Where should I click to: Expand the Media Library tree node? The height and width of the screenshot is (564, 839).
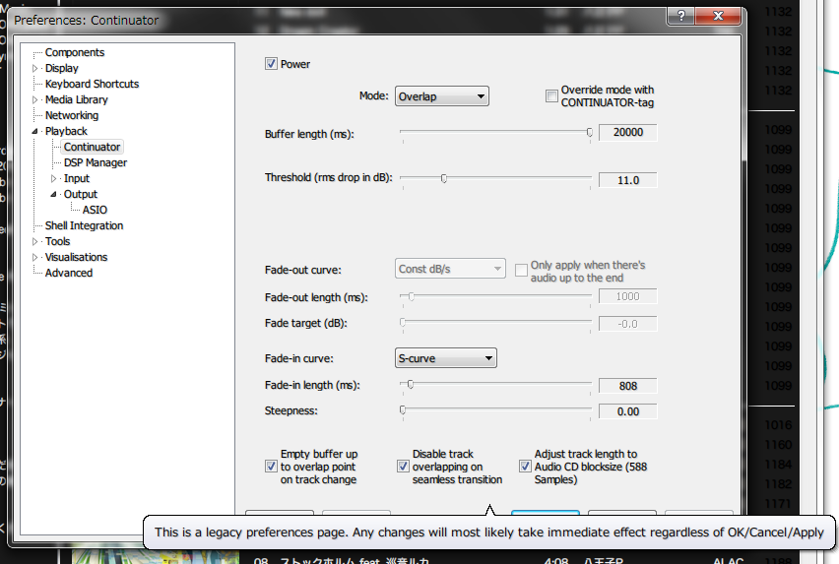point(36,100)
